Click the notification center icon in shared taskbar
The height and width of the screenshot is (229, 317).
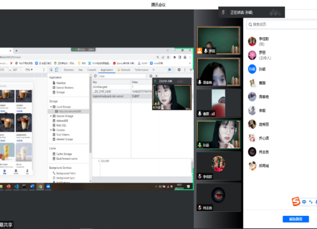189,187
